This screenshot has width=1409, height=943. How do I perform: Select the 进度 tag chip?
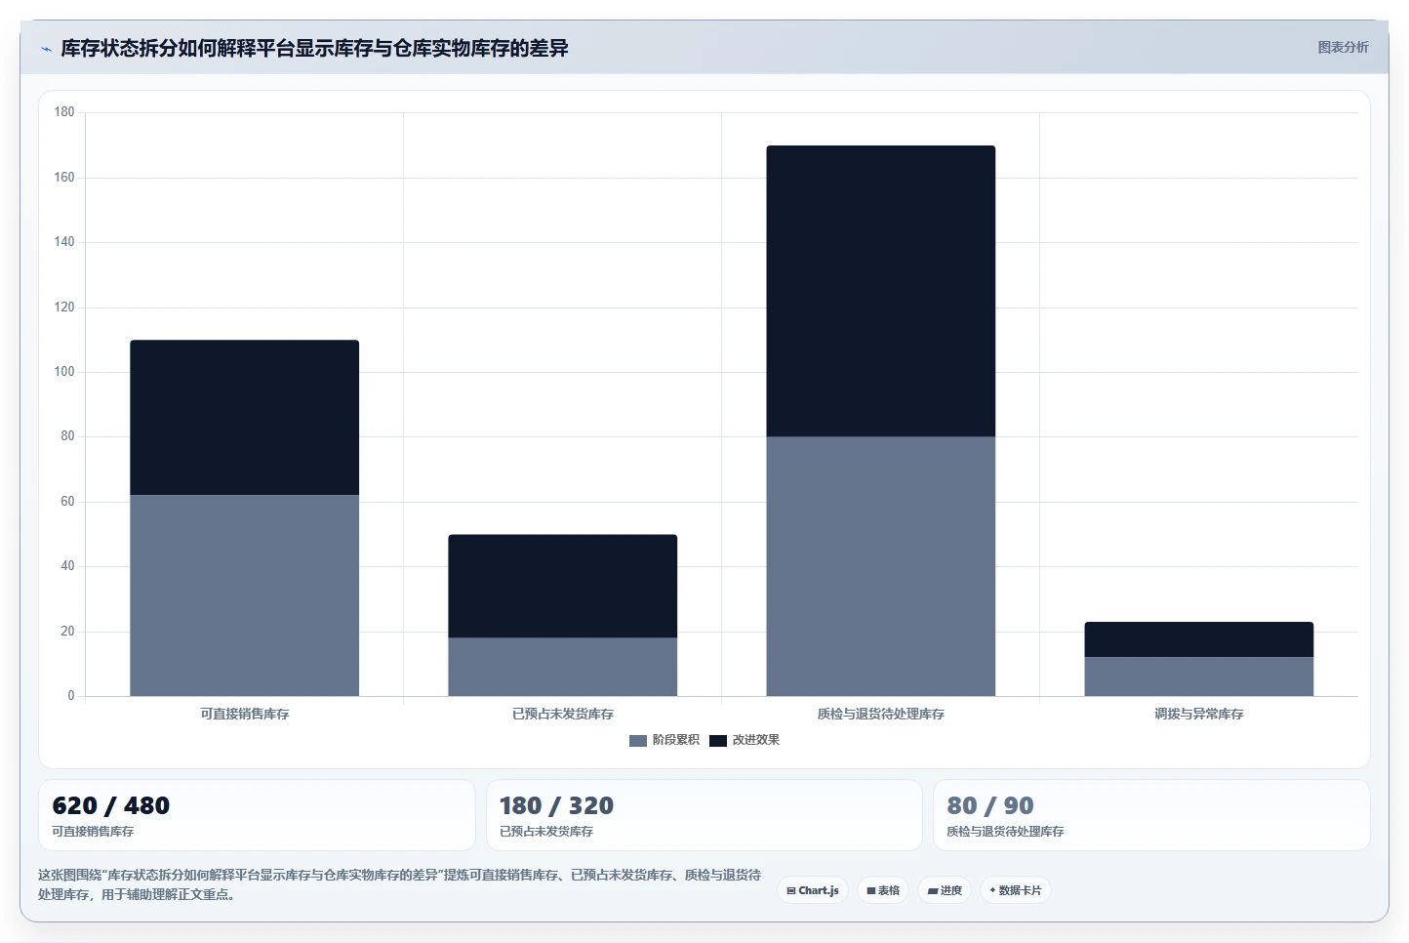coord(945,890)
